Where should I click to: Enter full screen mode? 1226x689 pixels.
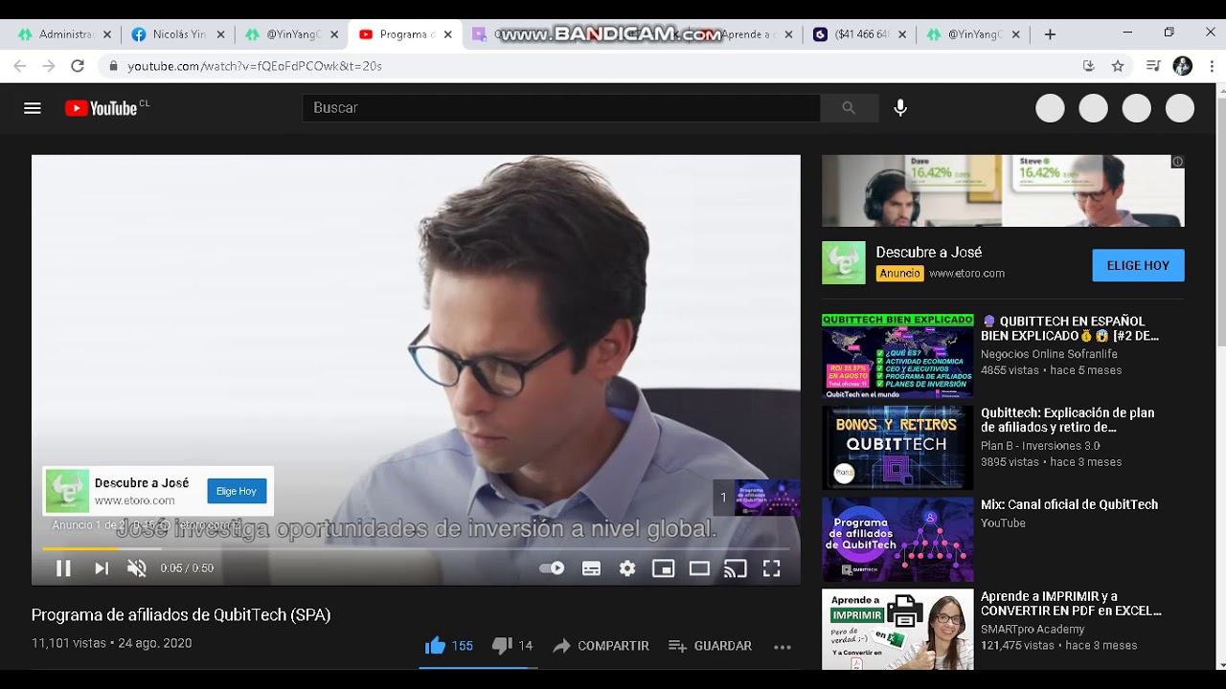[771, 568]
